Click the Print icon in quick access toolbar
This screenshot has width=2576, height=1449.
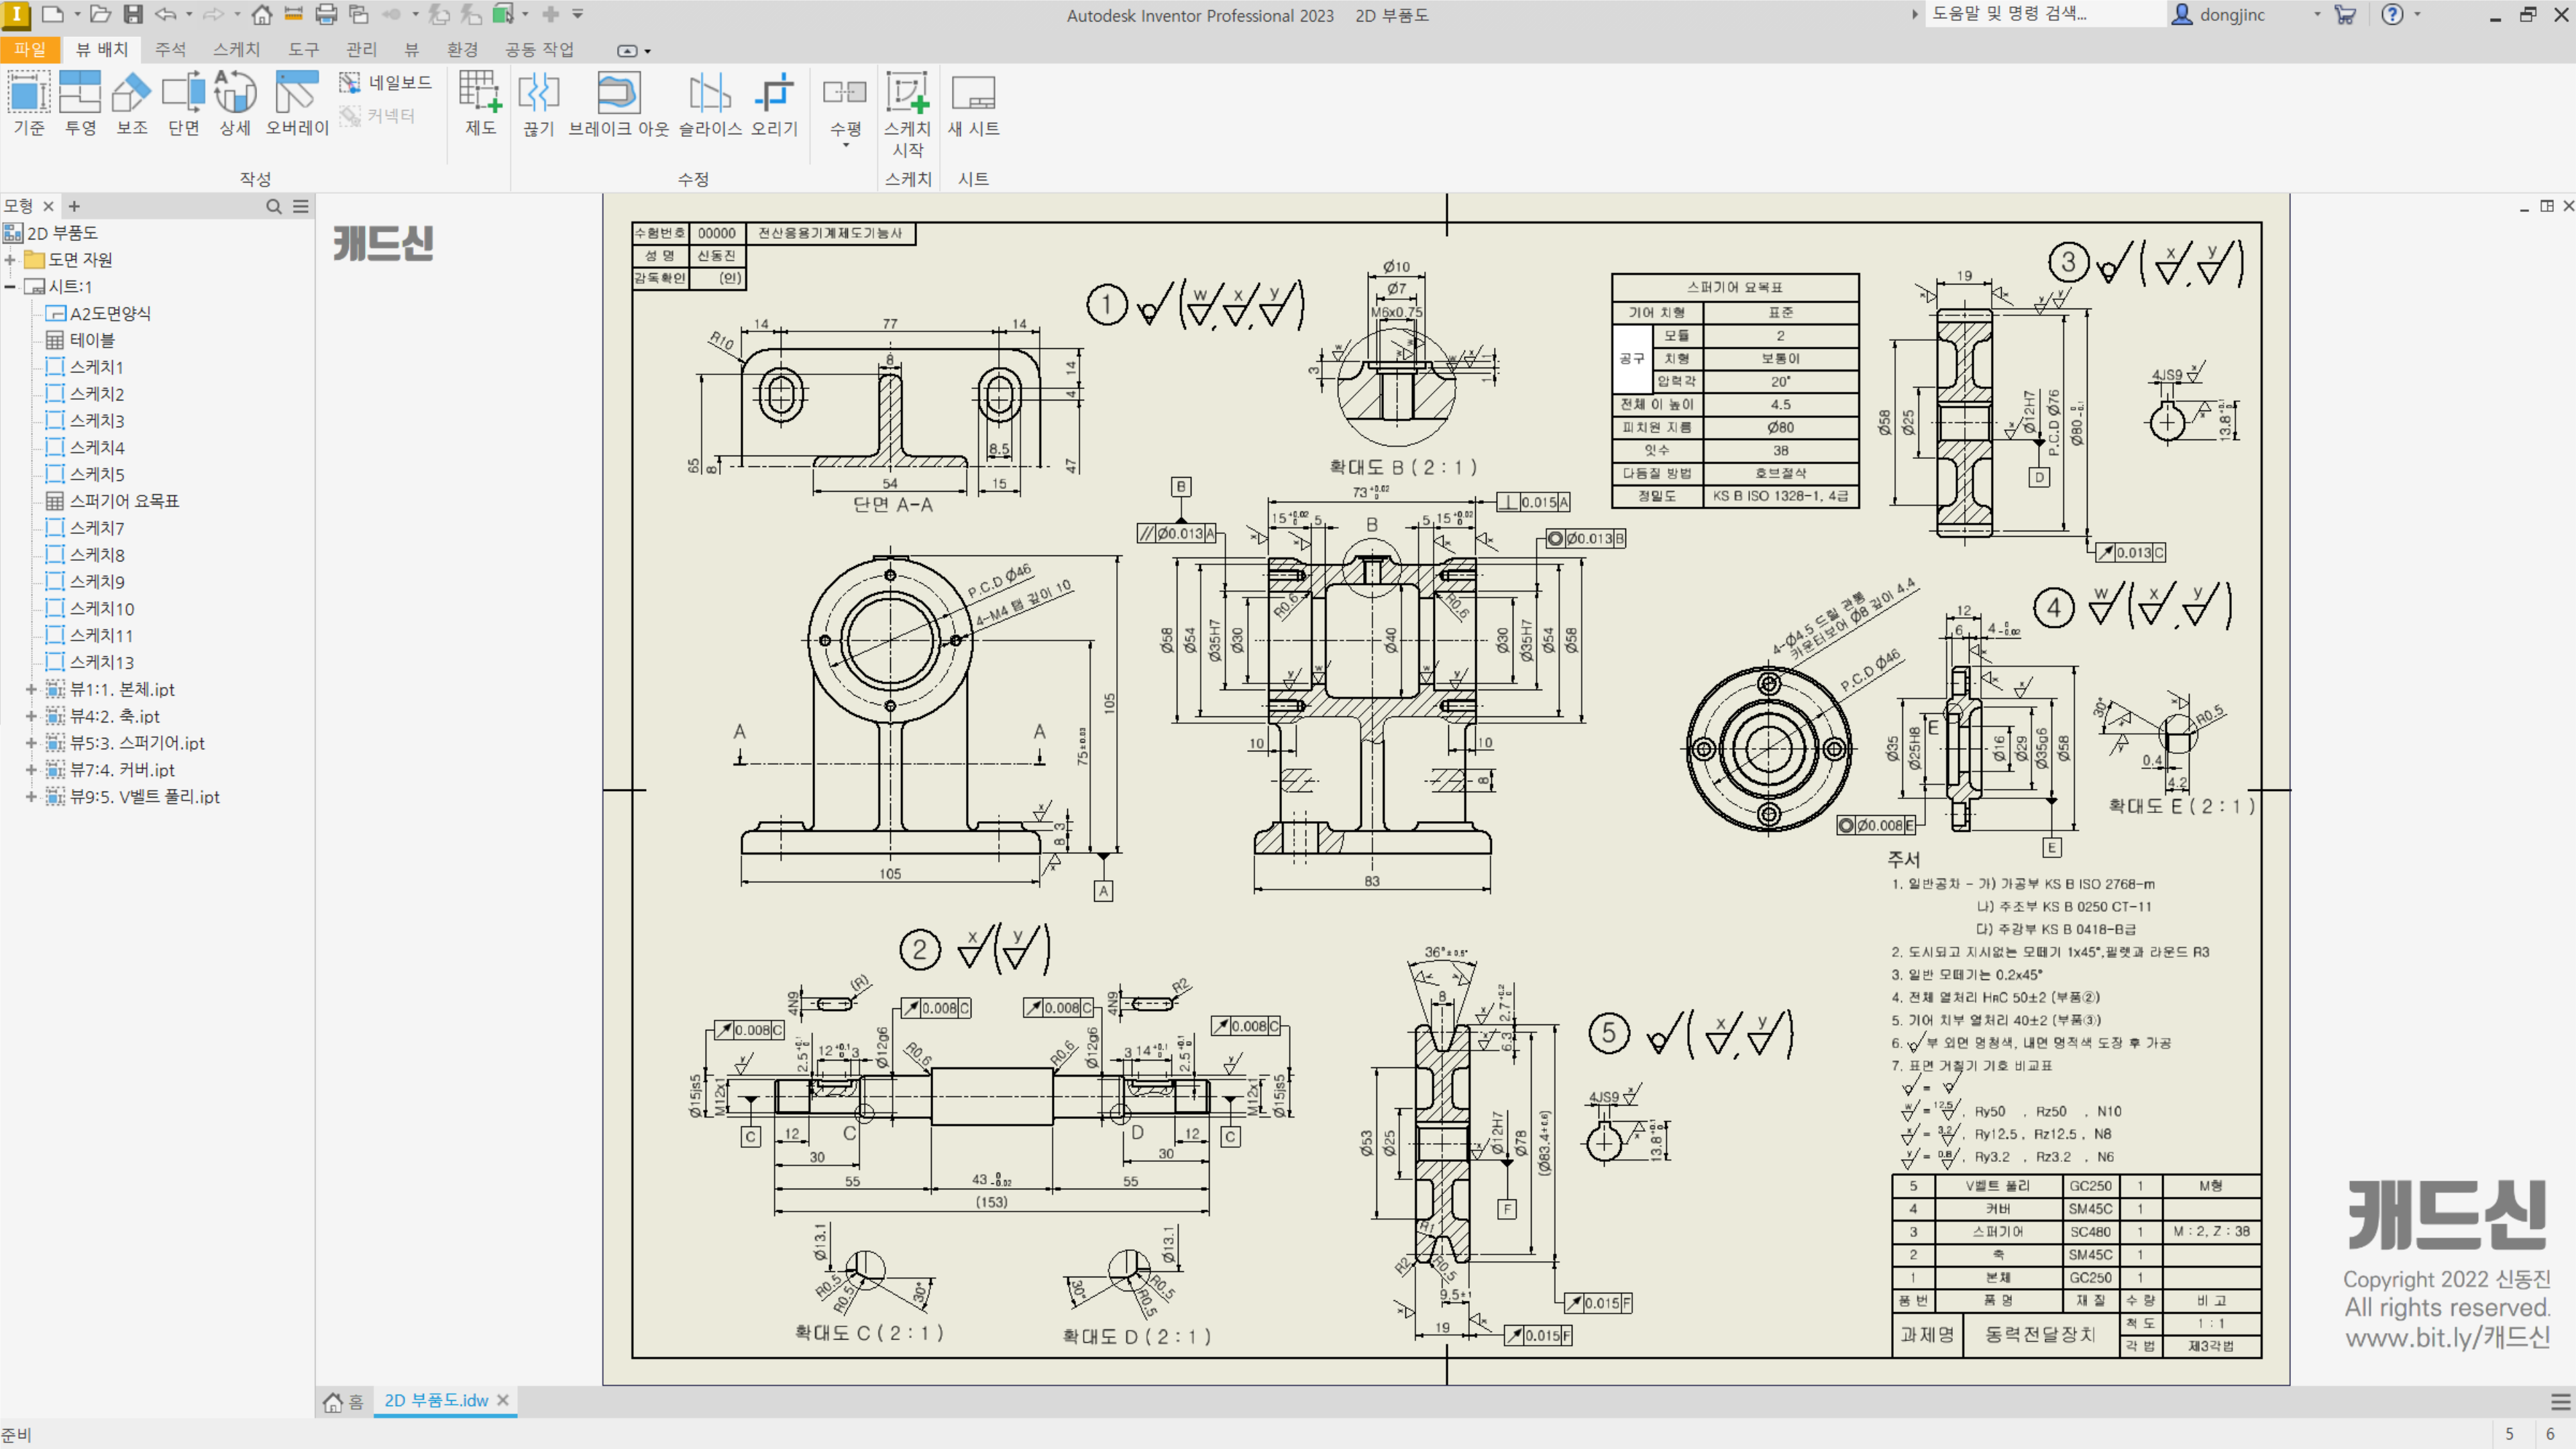[326, 14]
